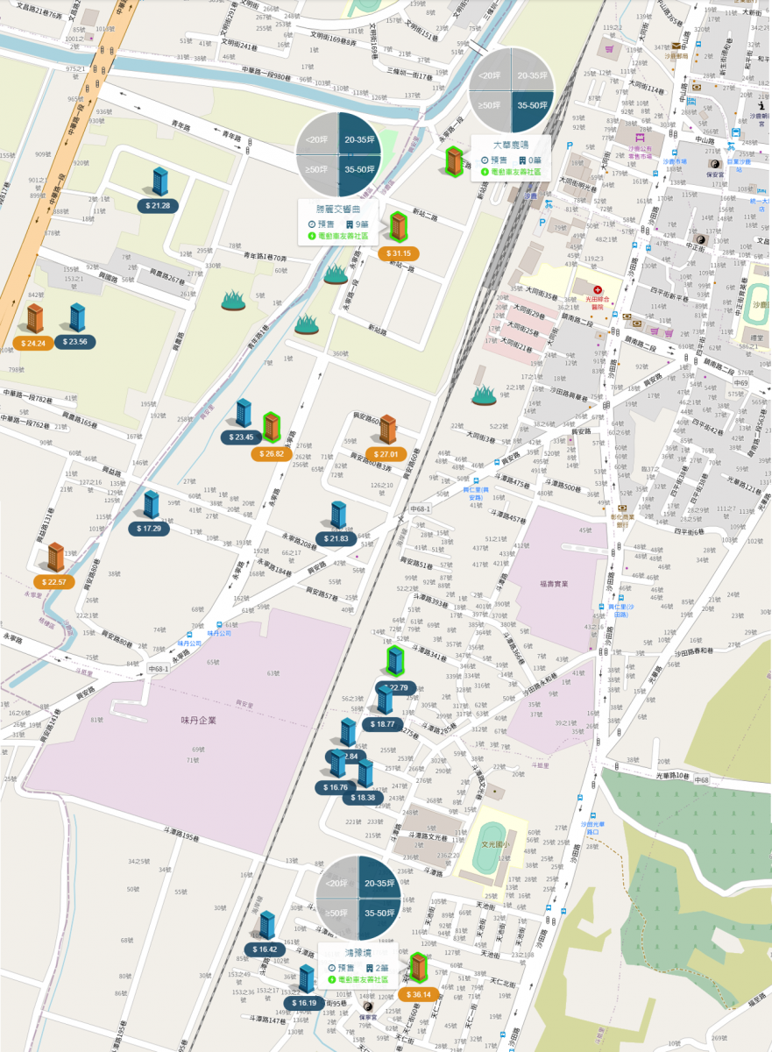This screenshot has width=772, height=1052.
Task: Click the green-outlined orange building above $26.82
Action: pyautogui.click(x=273, y=428)
